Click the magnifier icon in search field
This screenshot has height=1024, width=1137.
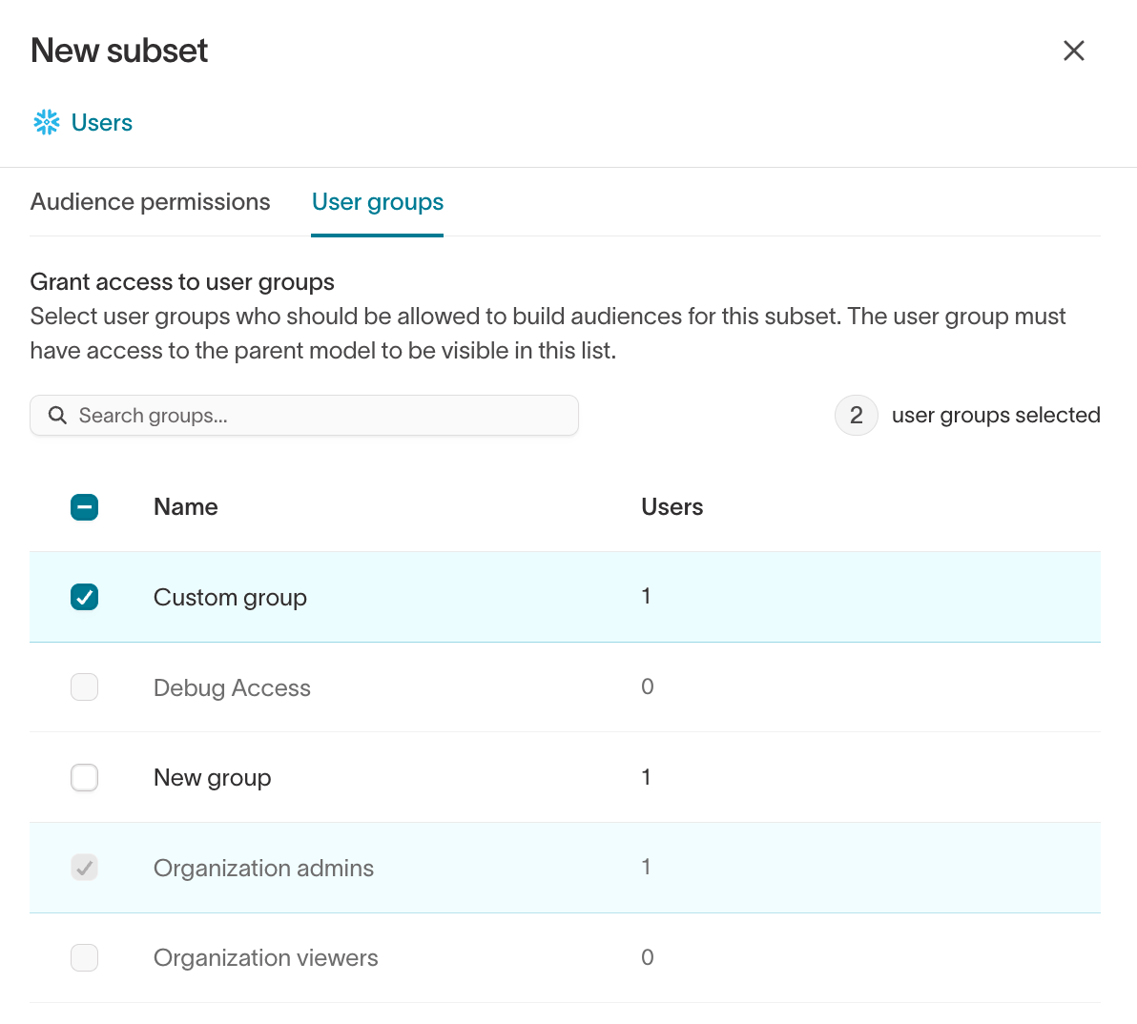tap(57, 416)
